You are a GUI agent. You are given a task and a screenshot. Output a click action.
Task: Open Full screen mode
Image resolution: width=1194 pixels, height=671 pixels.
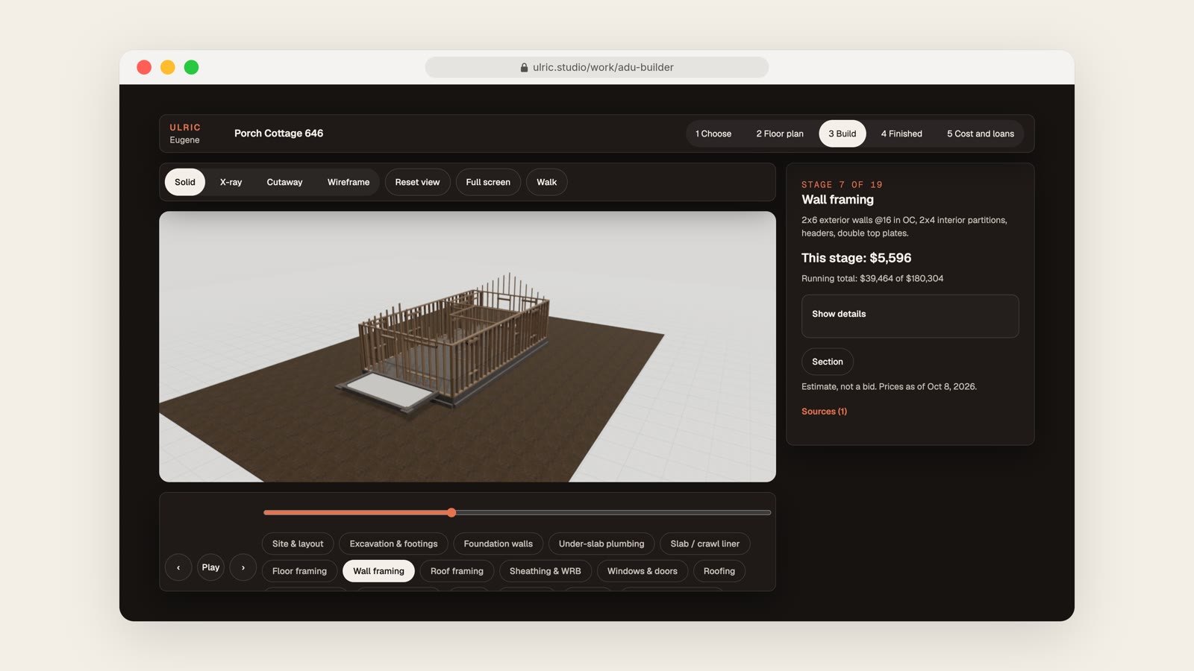(488, 182)
